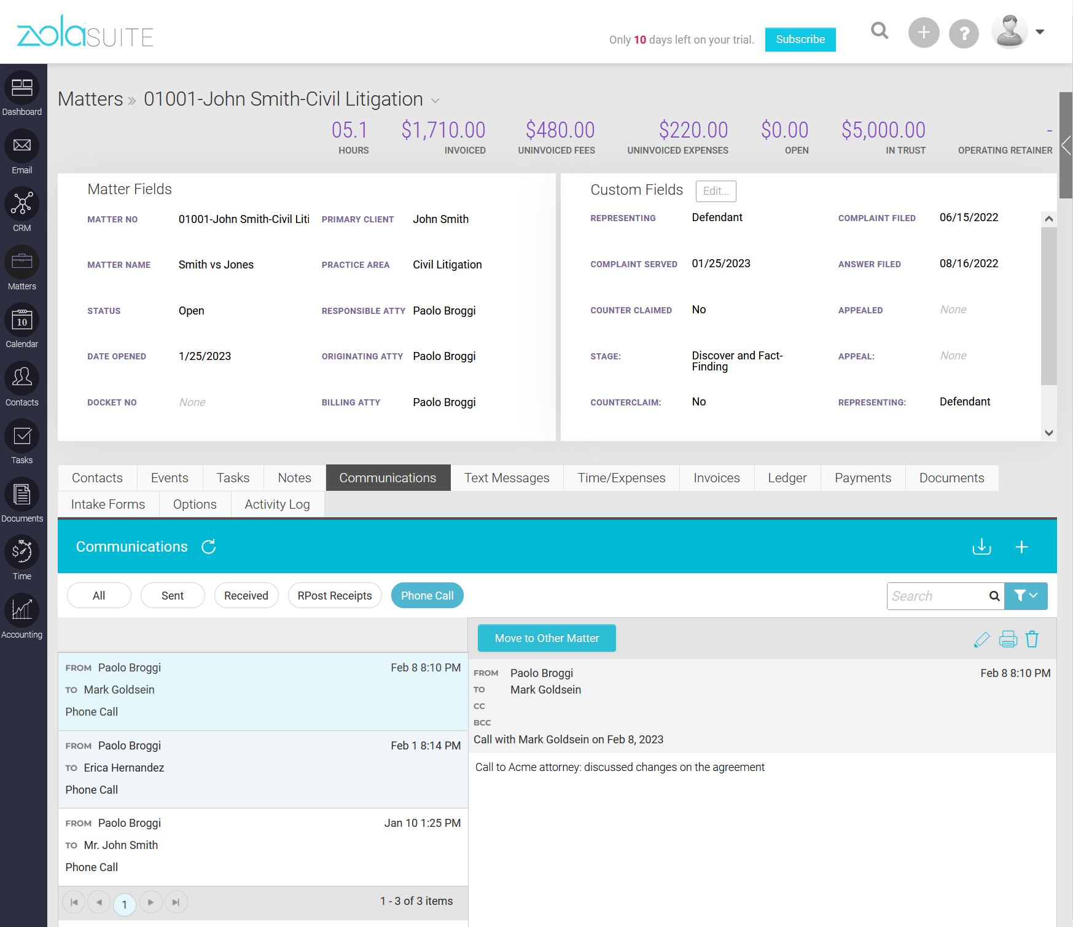Switch to the Time/Expenses tab
This screenshot has width=1073, height=927.
[621, 478]
